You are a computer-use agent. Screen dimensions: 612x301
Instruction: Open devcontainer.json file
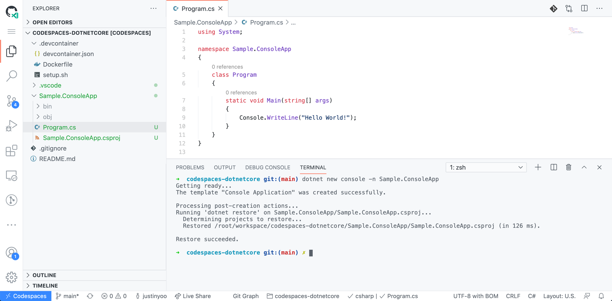click(x=95, y=54)
